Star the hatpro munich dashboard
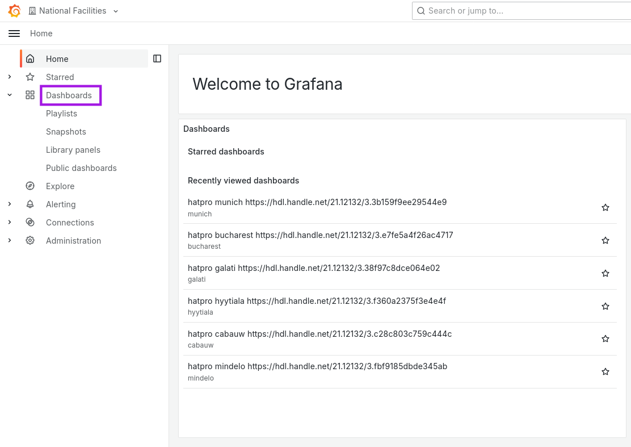The height and width of the screenshot is (447, 631). point(605,207)
